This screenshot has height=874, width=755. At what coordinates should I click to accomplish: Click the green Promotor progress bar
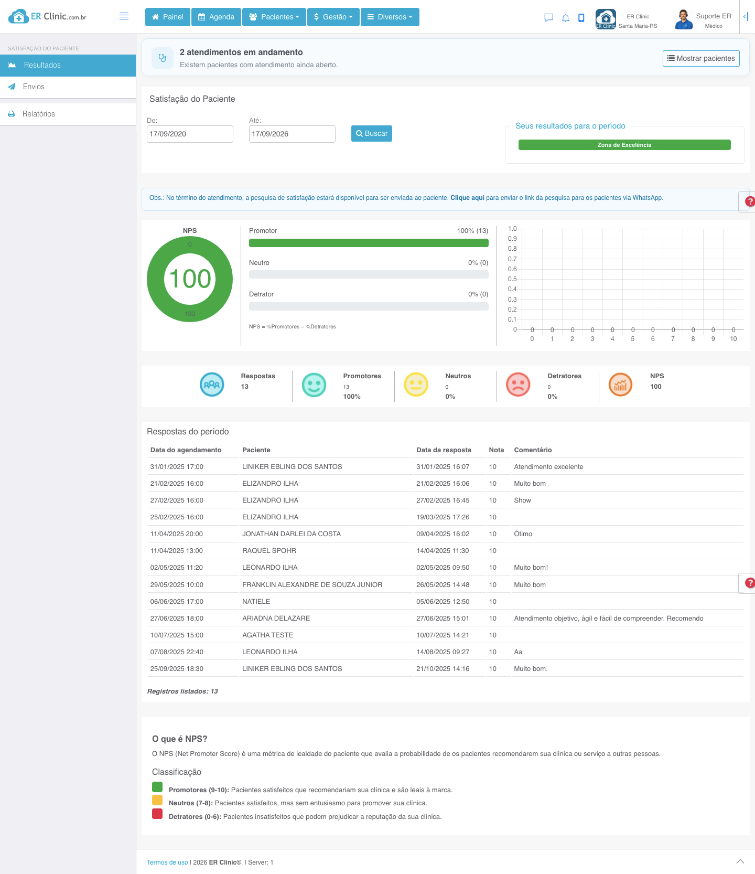369,243
